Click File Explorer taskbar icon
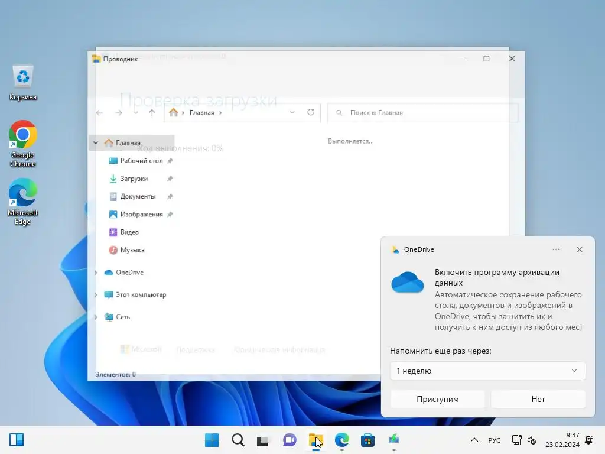This screenshot has width=605, height=454. (315, 440)
